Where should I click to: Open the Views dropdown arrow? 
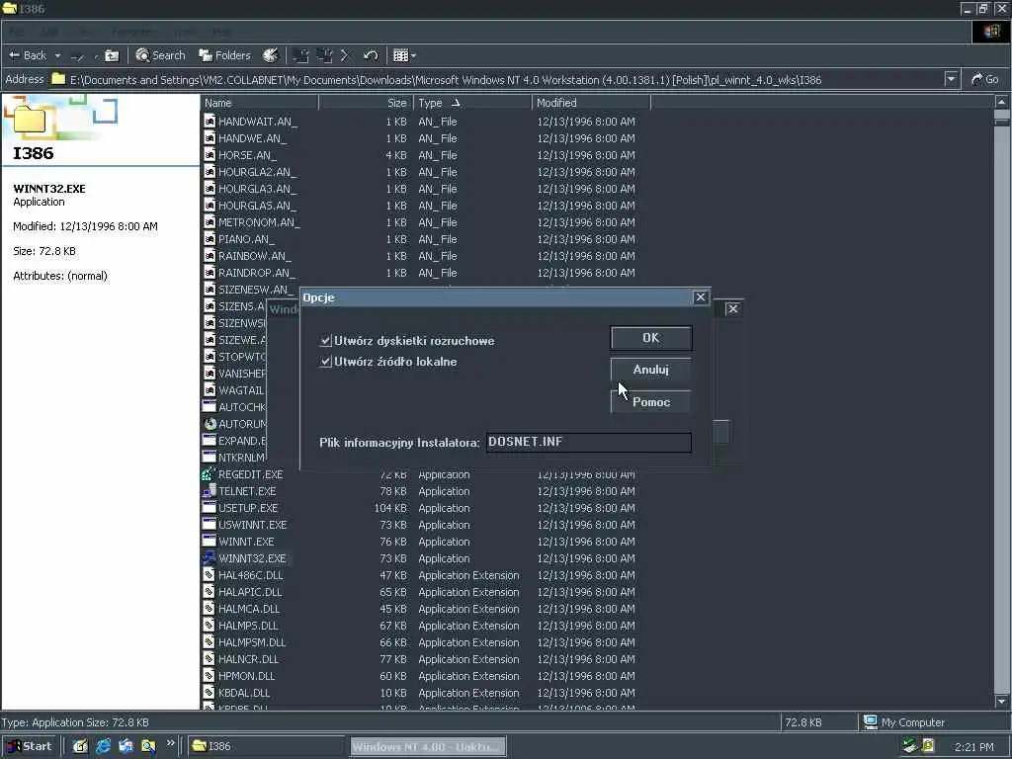(x=414, y=56)
